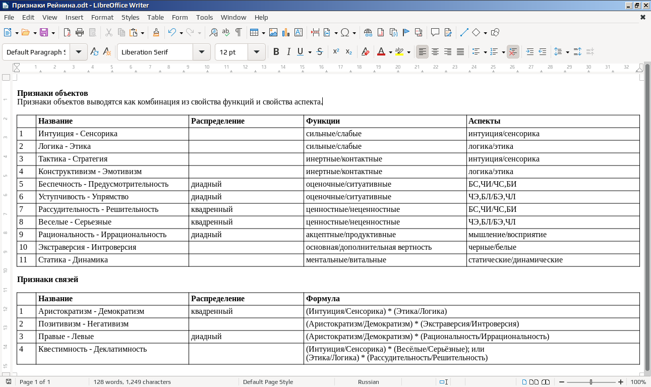Click the Clone Formatting paintbrush icon
Image resolution: width=651 pixels, height=387 pixels.
(x=156, y=33)
